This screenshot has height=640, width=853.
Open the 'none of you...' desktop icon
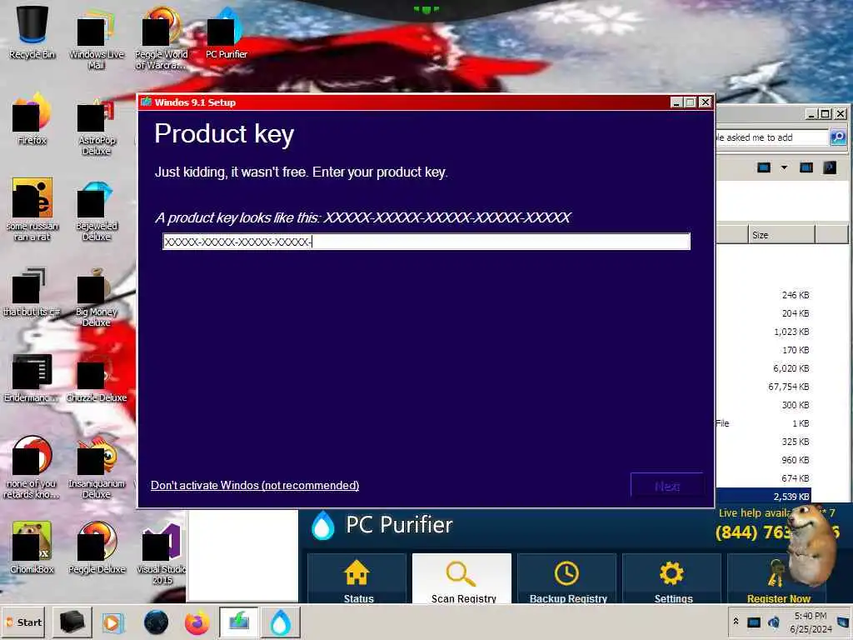point(32,467)
